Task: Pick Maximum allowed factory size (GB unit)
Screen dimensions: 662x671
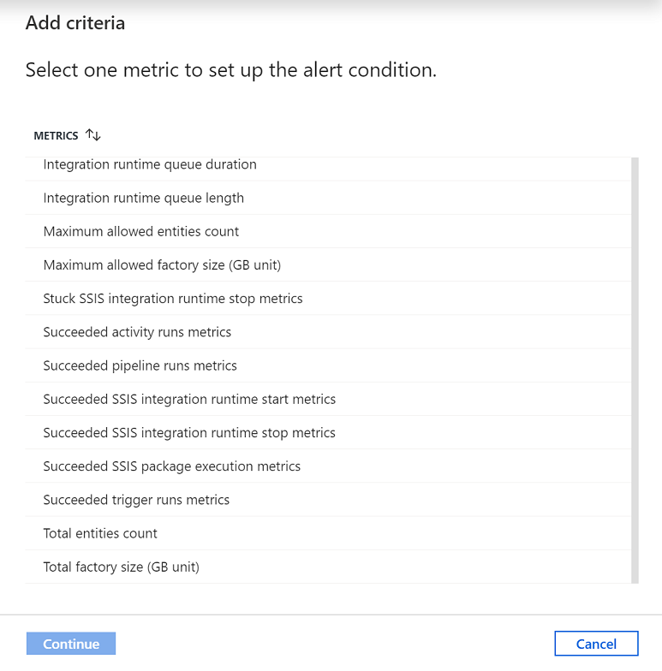Action: tap(162, 265)
